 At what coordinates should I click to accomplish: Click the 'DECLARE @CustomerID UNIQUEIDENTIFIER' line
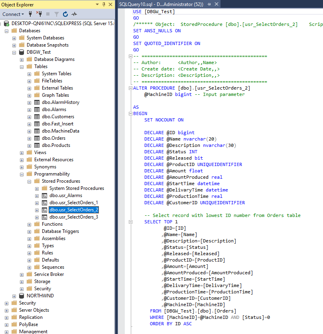[195, 203]
